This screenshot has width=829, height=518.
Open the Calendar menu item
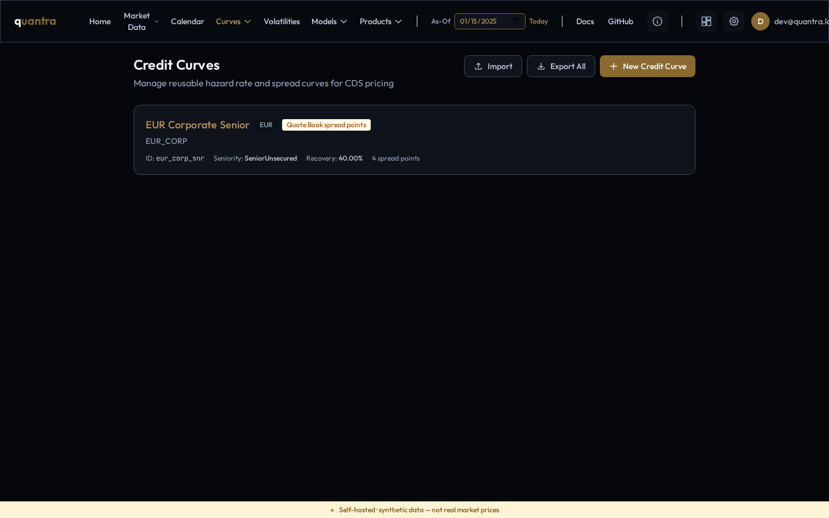click(x=188, y=21)
